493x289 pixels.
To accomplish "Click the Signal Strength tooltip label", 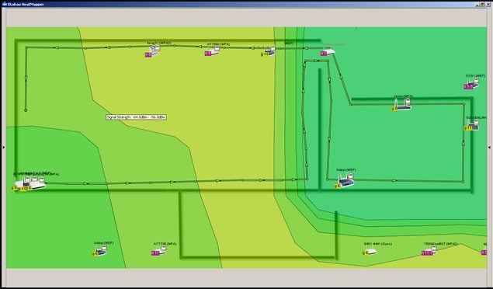I will (x=136, y=117).
